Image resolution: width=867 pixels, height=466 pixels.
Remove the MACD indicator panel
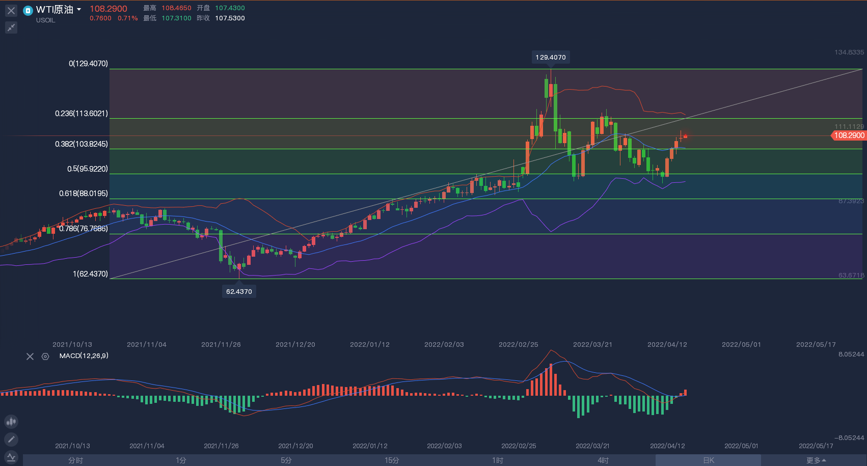pyautogui.click(x=30, y=357)
